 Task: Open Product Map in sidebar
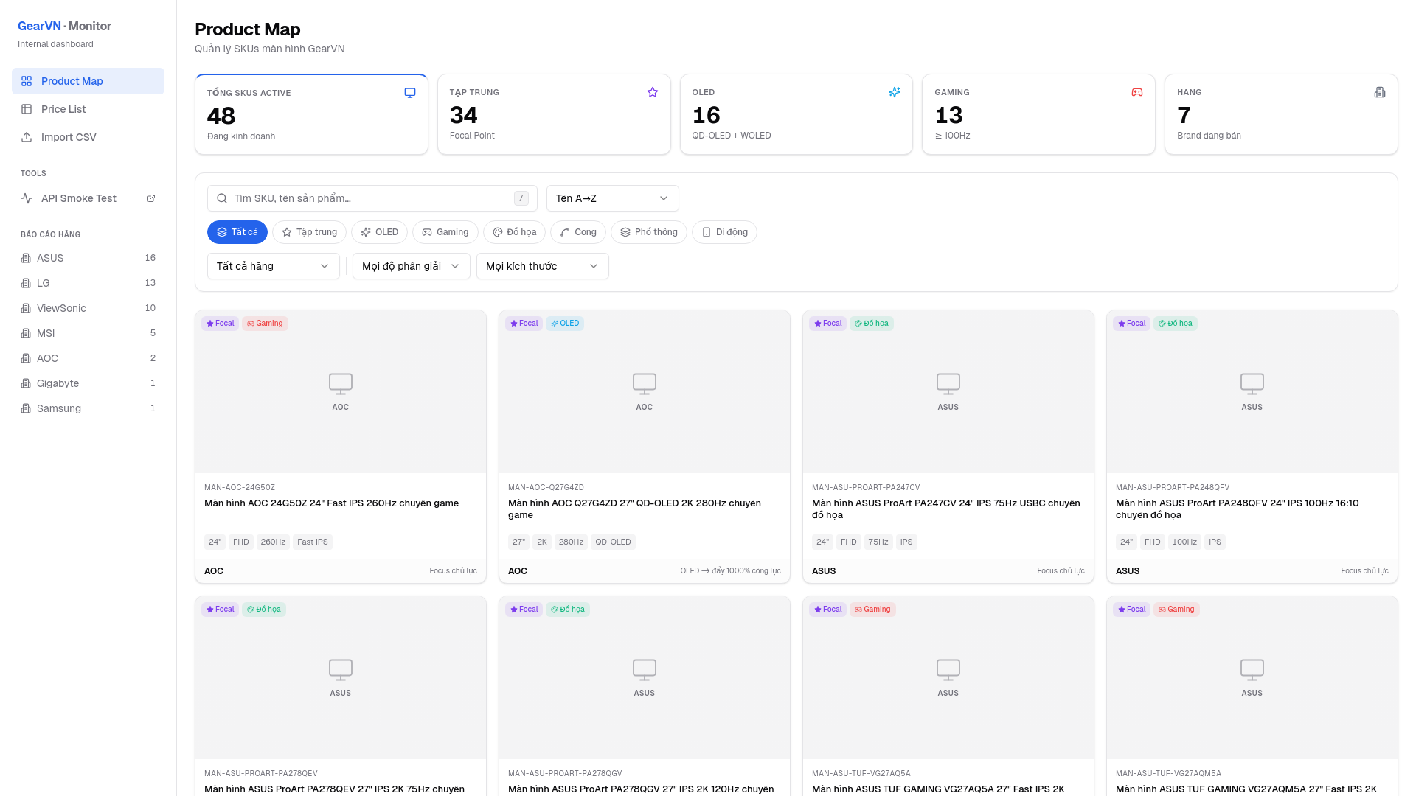pyautogui.click(x=88, y=81)
